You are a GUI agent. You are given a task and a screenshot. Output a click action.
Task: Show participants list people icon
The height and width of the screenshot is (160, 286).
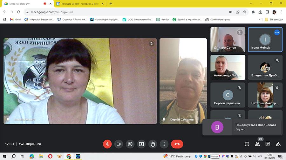pos(257,144)
